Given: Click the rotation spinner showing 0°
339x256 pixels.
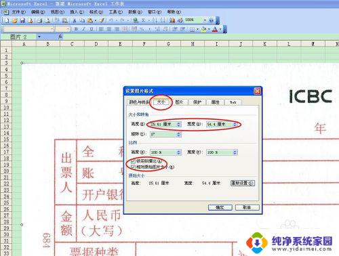Looking at the screenshot, I should [178, 134].
